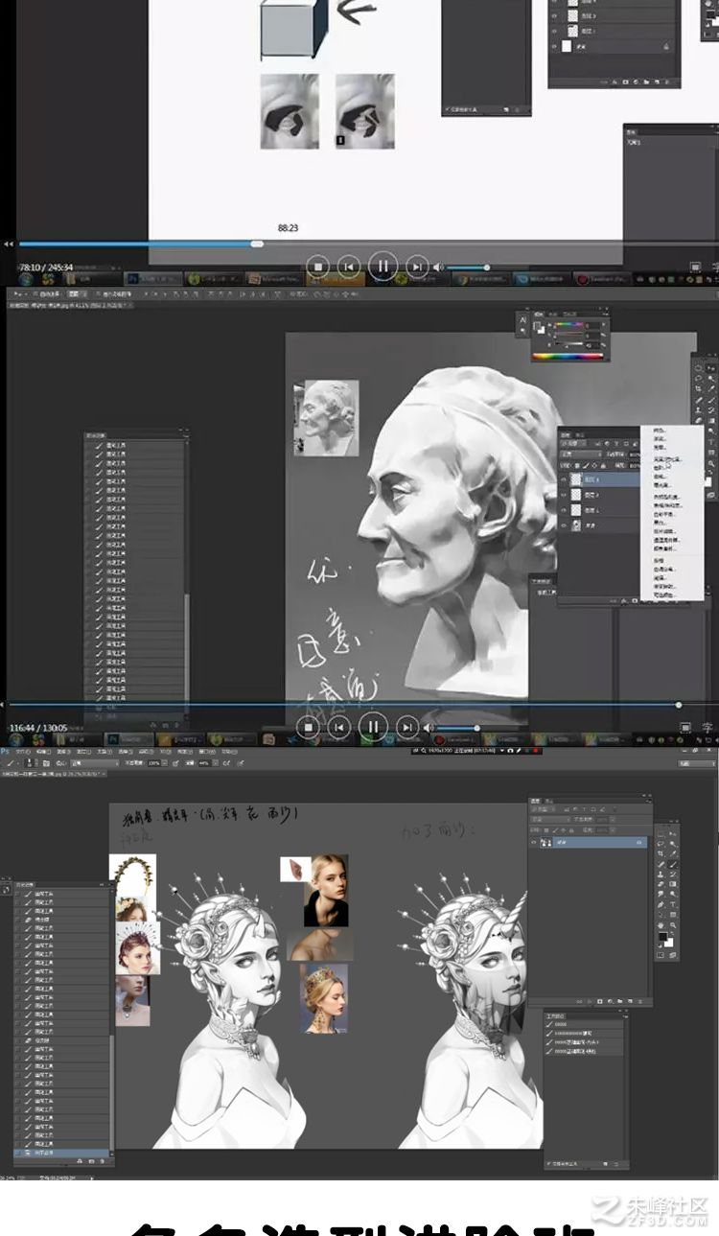Click Tool Presets panel tab

point(556,1015)
